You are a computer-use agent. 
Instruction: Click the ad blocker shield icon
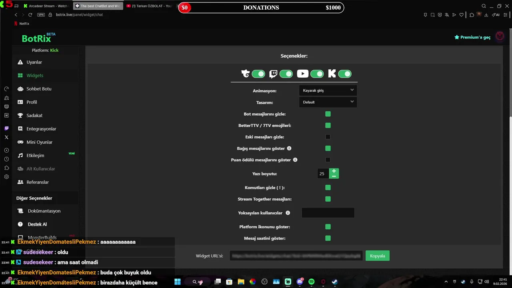(440, 15)
